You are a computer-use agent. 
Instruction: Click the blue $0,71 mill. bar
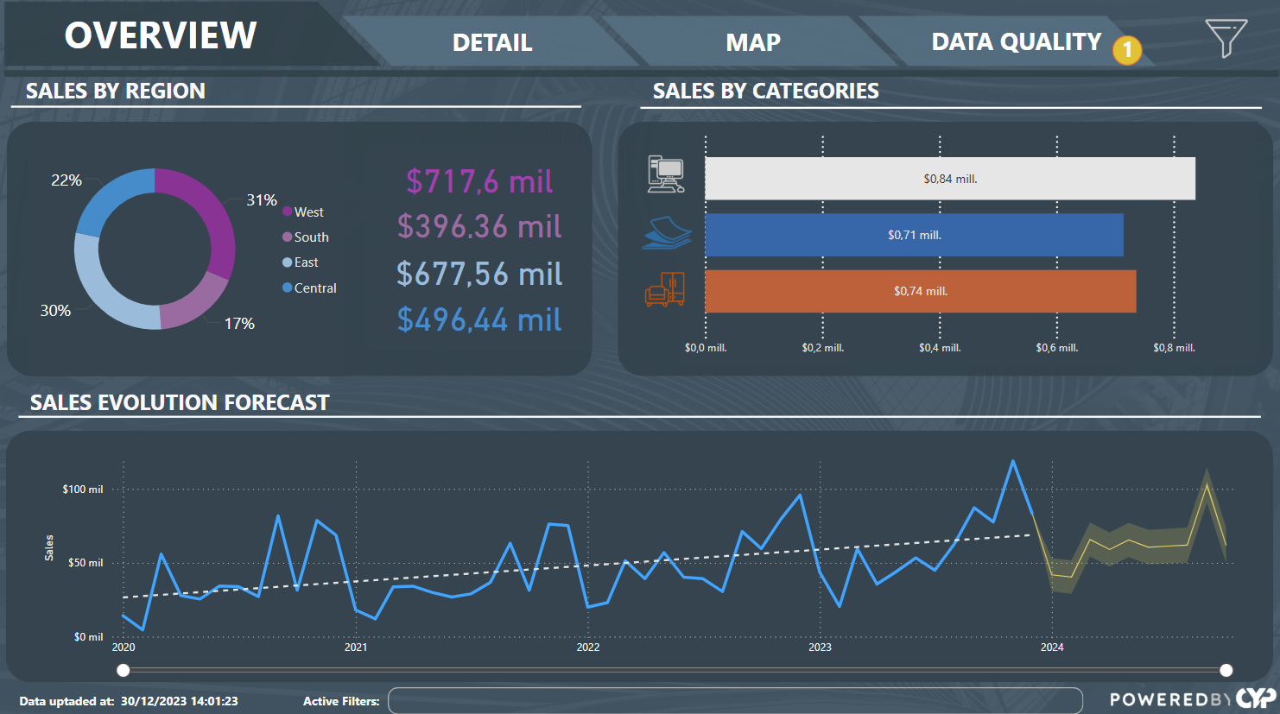coord(914,235)
